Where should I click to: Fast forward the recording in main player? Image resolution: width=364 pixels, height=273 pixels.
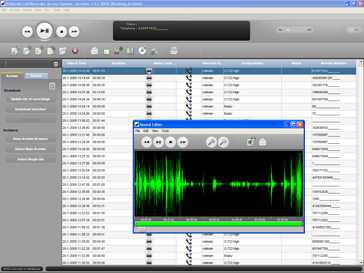click(x=74, y=32)
